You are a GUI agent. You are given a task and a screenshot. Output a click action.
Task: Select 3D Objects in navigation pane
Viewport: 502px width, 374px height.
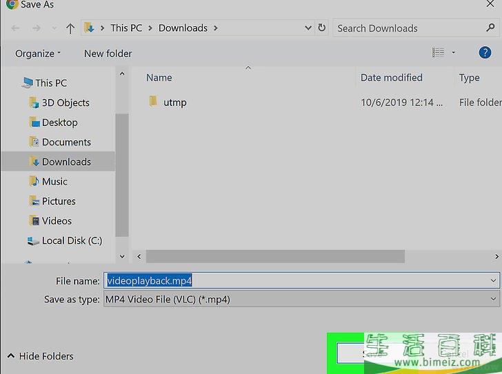tap(65, 103)
